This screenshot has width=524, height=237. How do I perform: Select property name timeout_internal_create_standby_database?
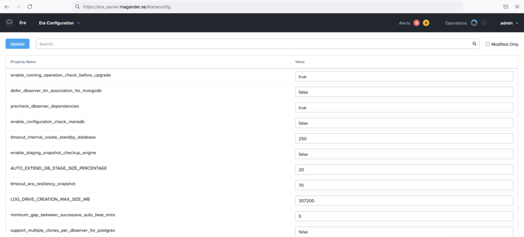point(53,137)
